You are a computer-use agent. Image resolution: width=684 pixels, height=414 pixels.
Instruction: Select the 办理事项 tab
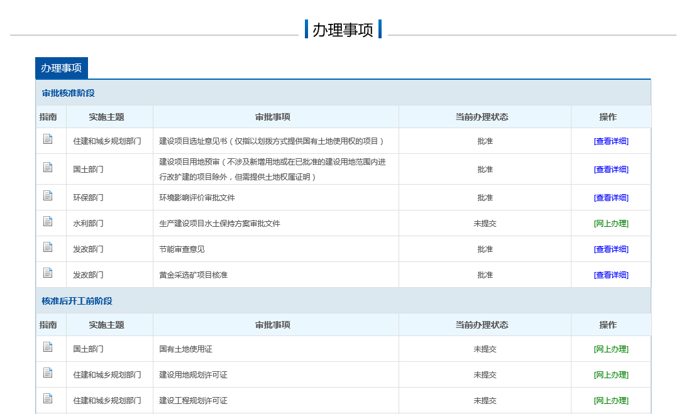tap(62, 68)
